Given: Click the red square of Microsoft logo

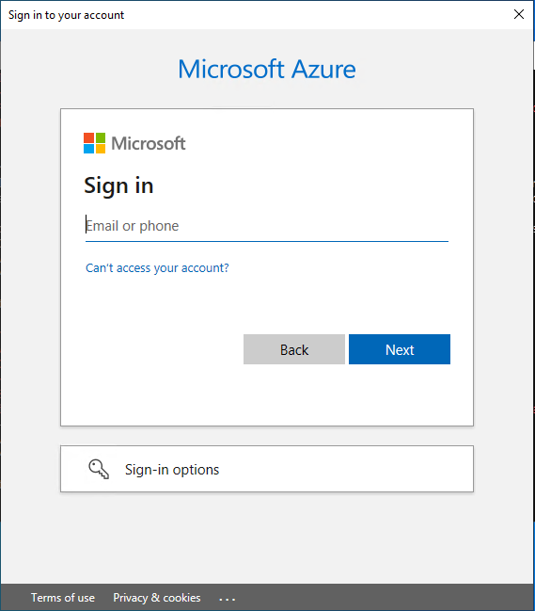Looking at the screenshot, I should tap(88, 138).
